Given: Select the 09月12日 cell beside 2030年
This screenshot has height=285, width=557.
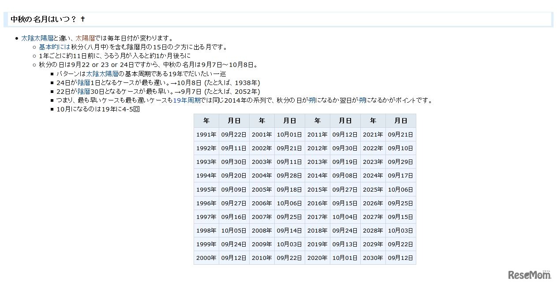Looking at the screenshot, I should 400,258.
